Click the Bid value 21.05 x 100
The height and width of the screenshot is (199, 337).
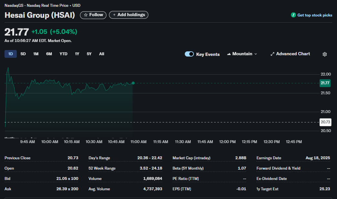(67, 179)
